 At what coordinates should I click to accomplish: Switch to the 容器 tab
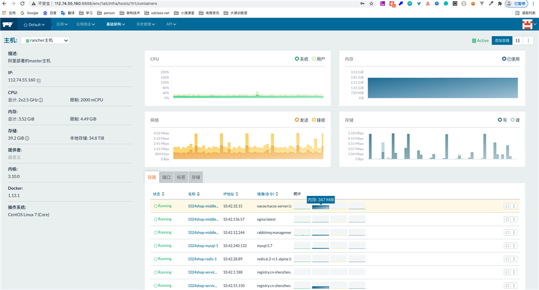point(152,177)
